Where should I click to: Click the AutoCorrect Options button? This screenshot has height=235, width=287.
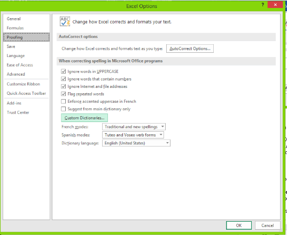tap(190, 48)
